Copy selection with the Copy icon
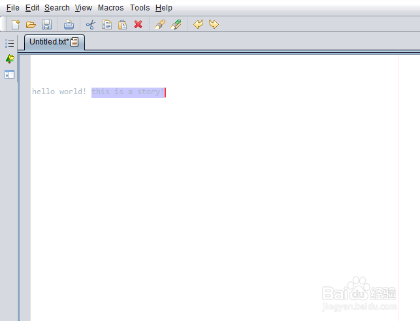The height and width of the screenshot is (321, 420). point(106,25)
